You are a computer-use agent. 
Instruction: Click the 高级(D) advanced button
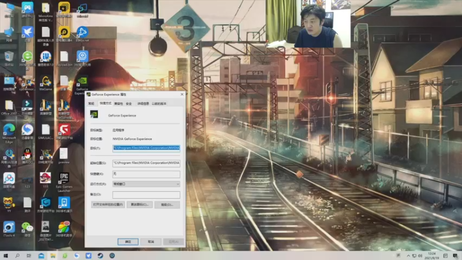pyautogui.click(x=167, y=205)
